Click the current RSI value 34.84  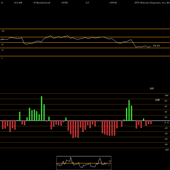point(156,46)
